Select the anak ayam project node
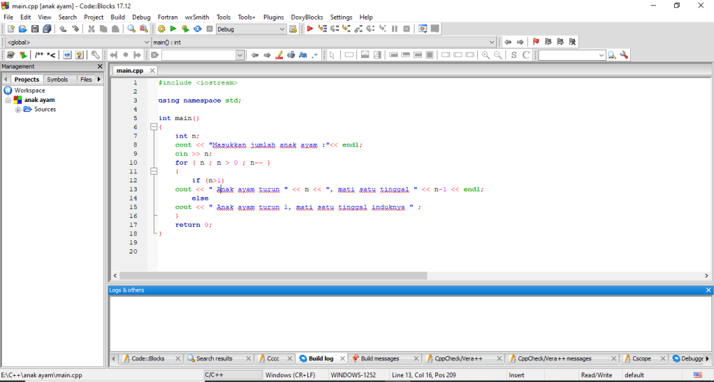Viewport: 714px width, 382px height. click(x=39, y=100)
